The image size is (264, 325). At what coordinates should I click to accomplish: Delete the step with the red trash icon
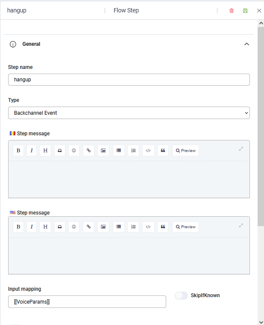(232, 11)
